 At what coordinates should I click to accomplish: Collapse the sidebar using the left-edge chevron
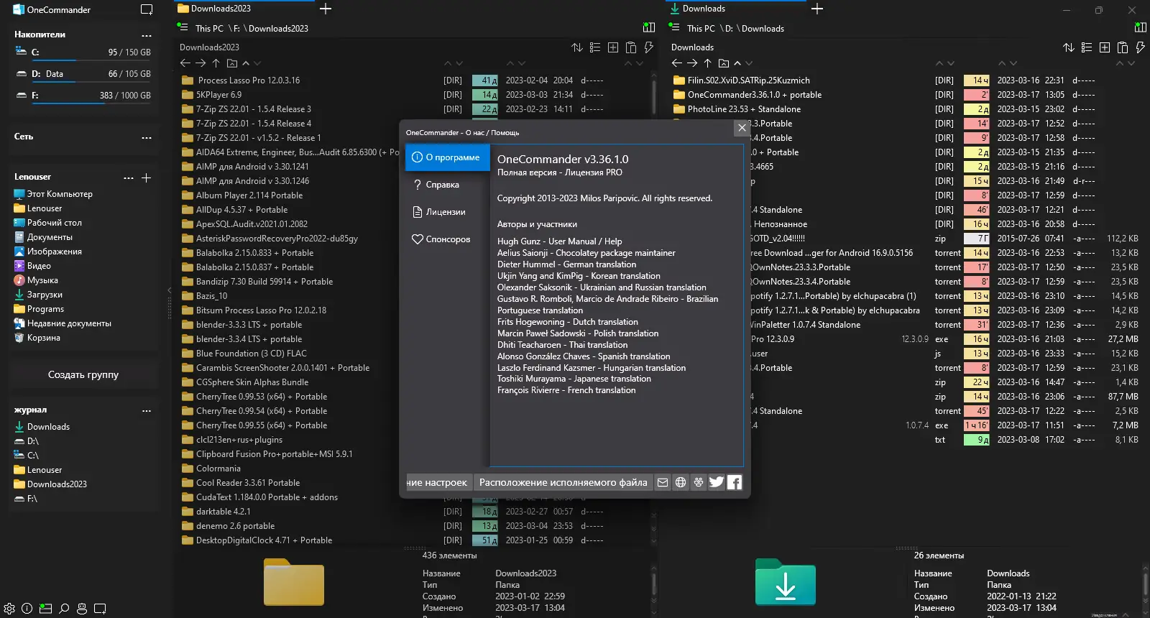click(170, 290)
